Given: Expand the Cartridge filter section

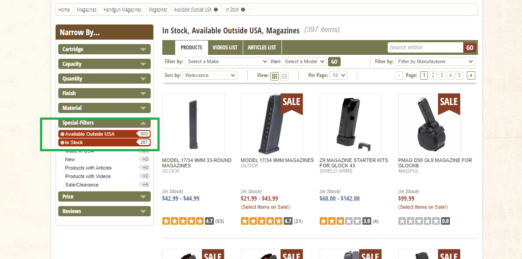Looking at the screenshot, I should pos(104,49).
